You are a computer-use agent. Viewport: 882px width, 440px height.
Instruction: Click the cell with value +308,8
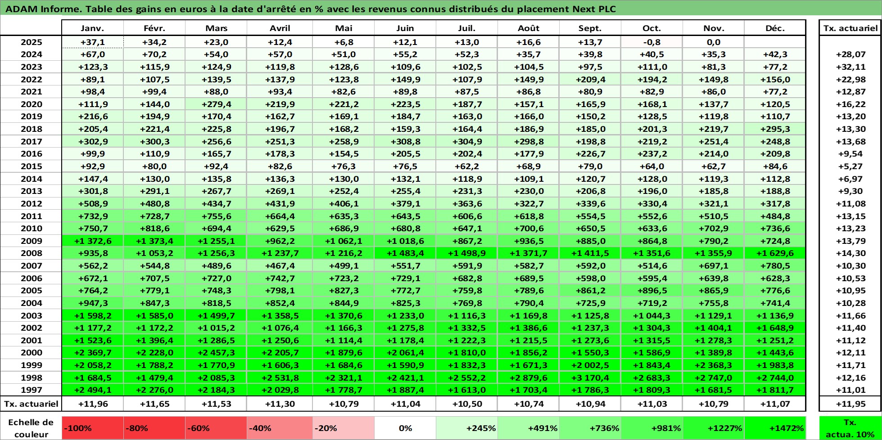pyautogui.click(x=405, y=142)
